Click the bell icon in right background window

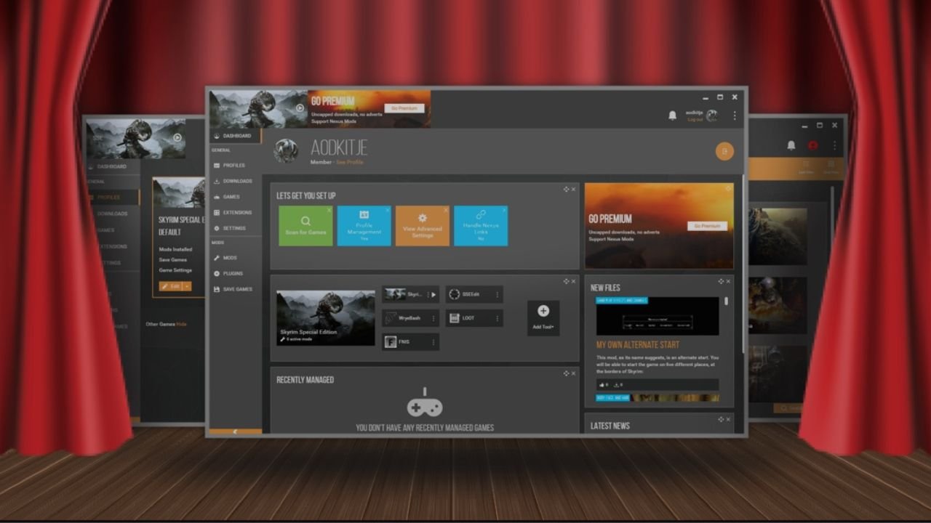[791, 145]
